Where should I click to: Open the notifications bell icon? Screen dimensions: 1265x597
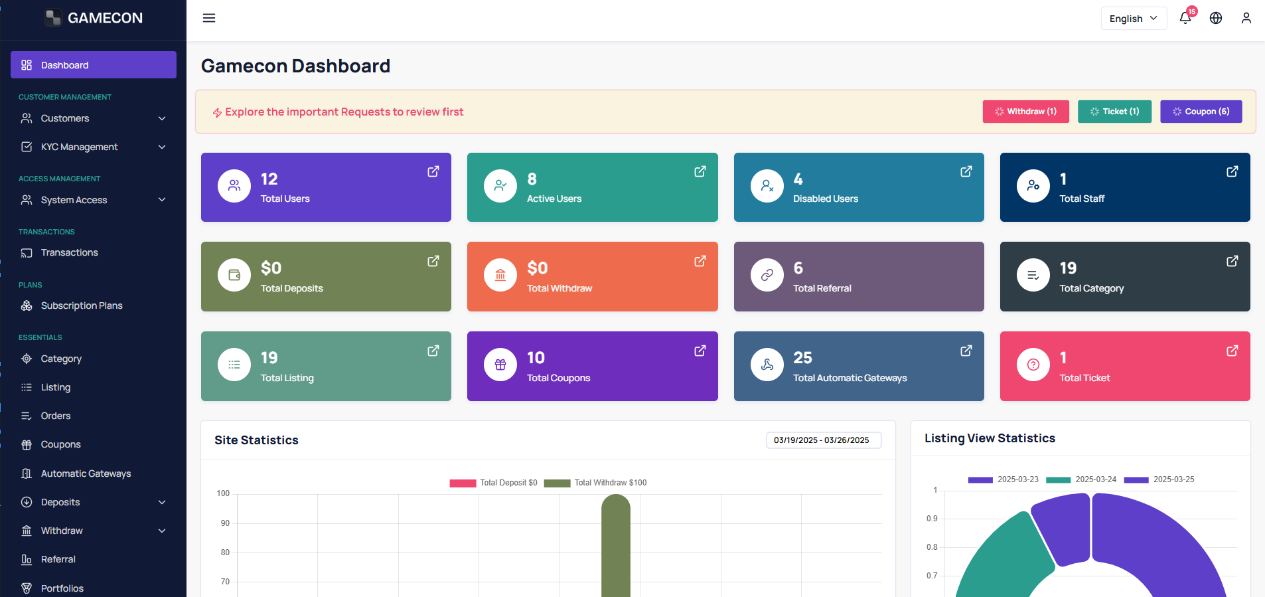point(1185,18)
